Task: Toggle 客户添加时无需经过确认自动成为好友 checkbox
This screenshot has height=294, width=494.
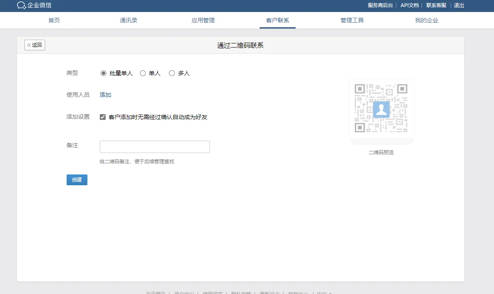Action: 103,117
